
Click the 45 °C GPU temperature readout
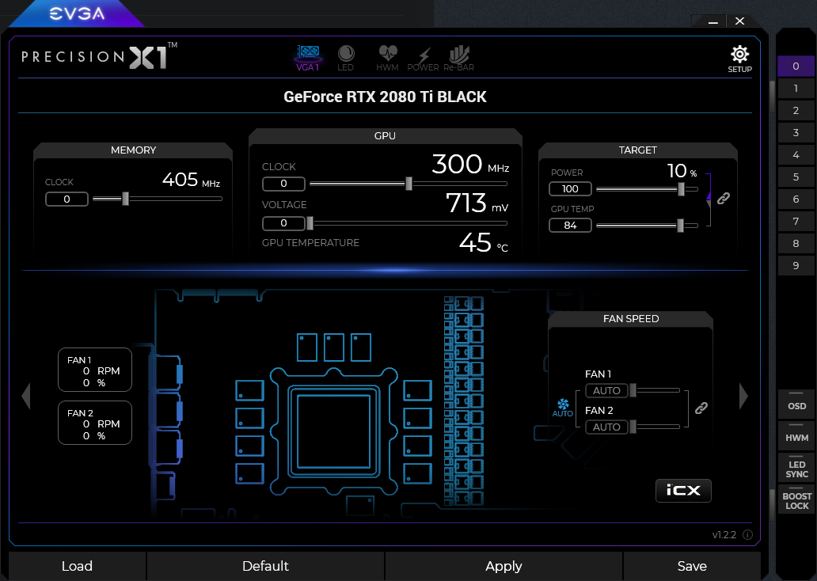pos(484,243)
